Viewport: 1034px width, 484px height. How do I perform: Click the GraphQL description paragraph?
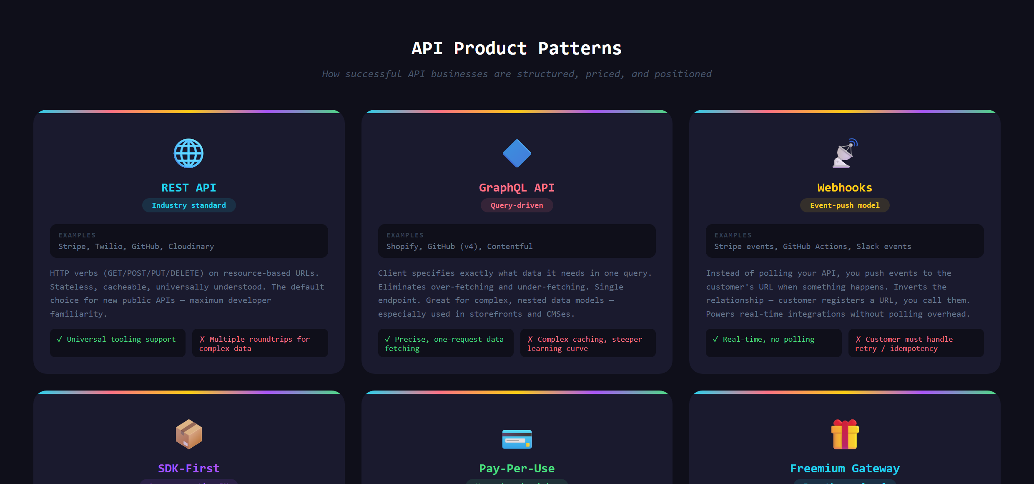517,294
